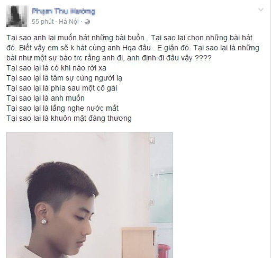Click the wooden box in the photo

[139, 243]
